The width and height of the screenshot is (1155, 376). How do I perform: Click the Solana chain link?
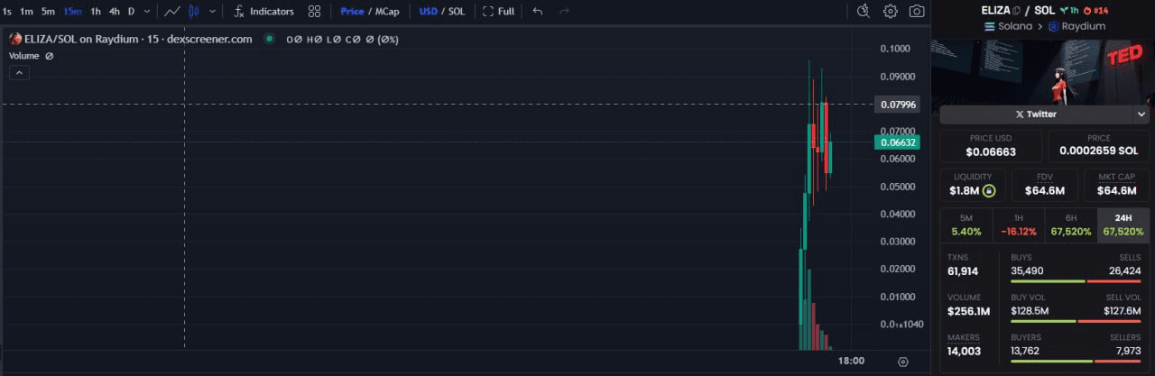(1008, 27)
